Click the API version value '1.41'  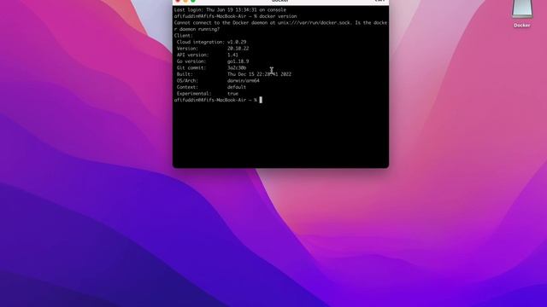tap(232, 55)
